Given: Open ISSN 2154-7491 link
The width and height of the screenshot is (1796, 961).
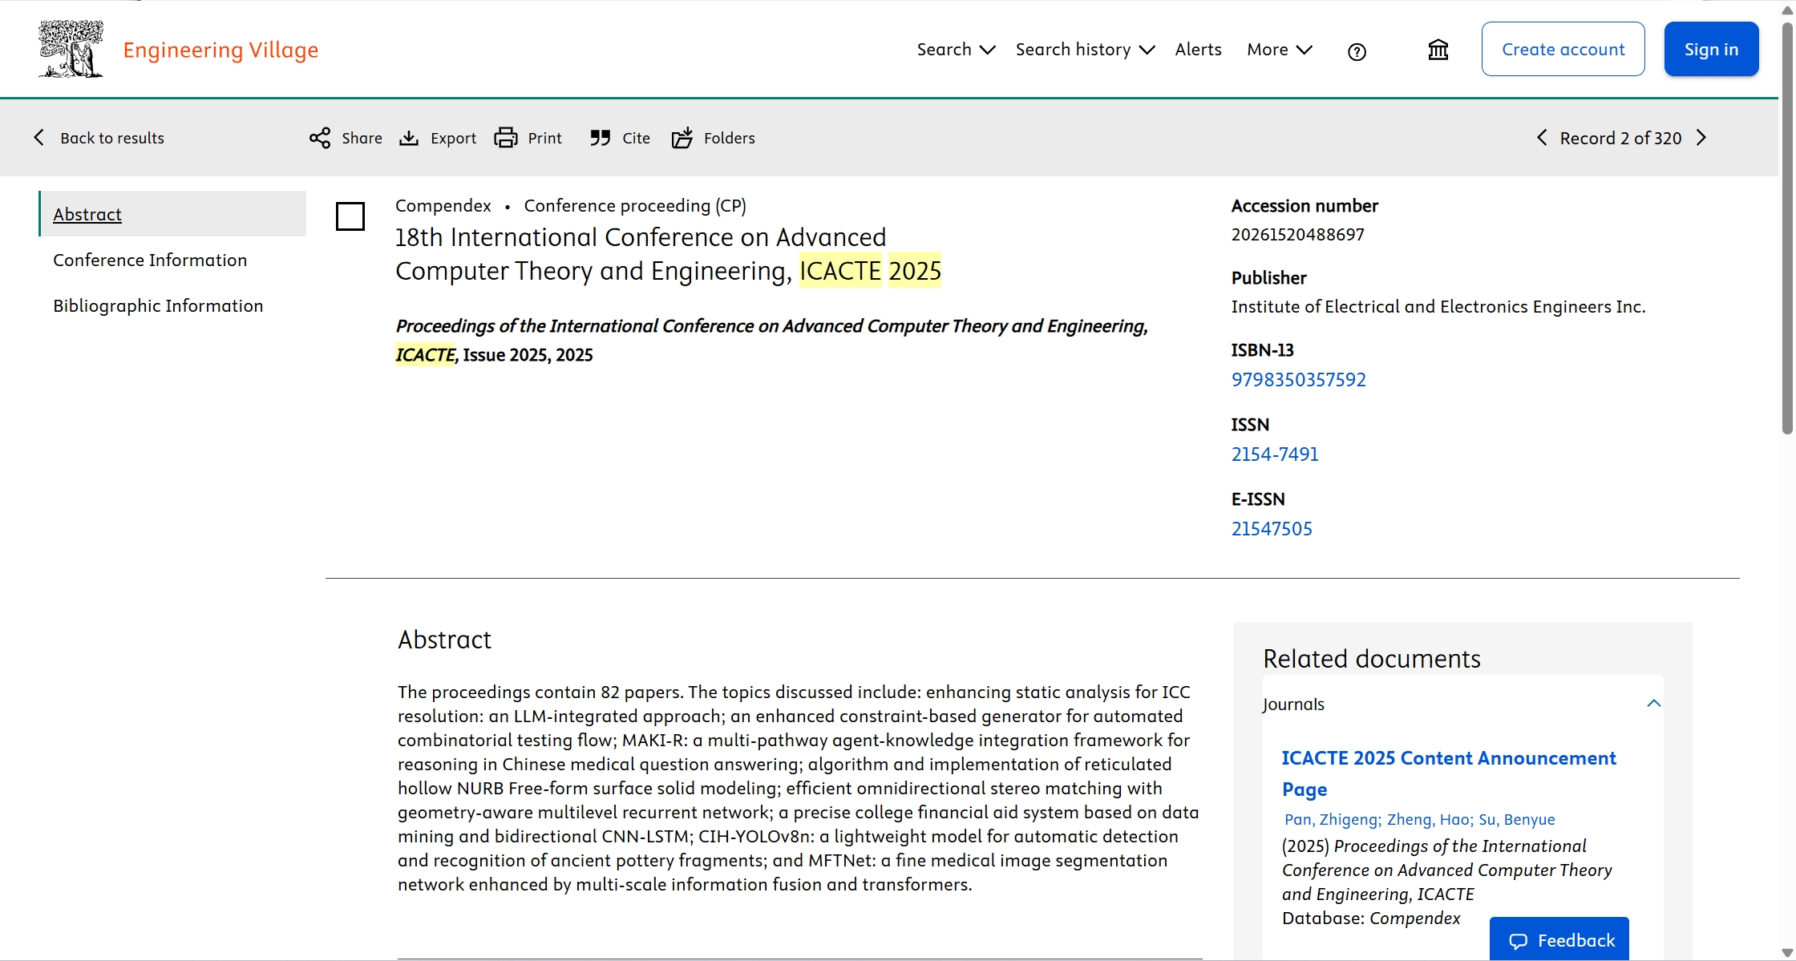Looking at the screenshot, I should coord(1275,454).
